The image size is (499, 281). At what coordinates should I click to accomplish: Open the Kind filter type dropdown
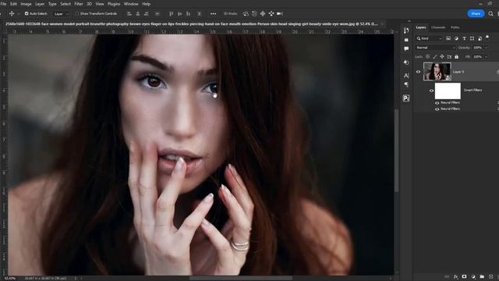coord(429,38)
